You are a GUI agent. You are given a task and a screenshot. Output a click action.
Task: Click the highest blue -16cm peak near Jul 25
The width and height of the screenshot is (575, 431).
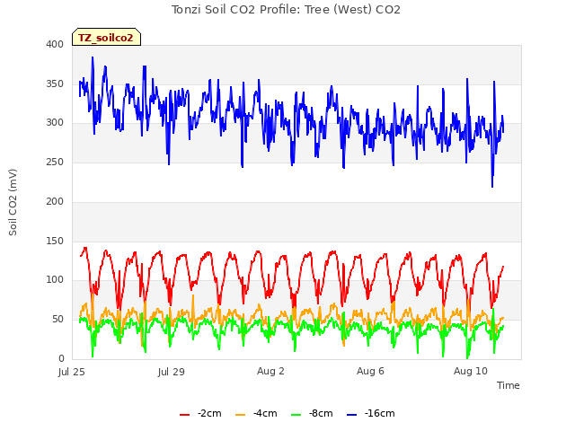93,57
